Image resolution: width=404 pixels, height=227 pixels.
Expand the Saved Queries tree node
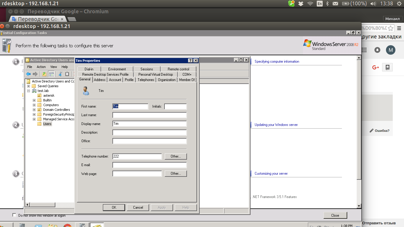click(x=29, y=86)
